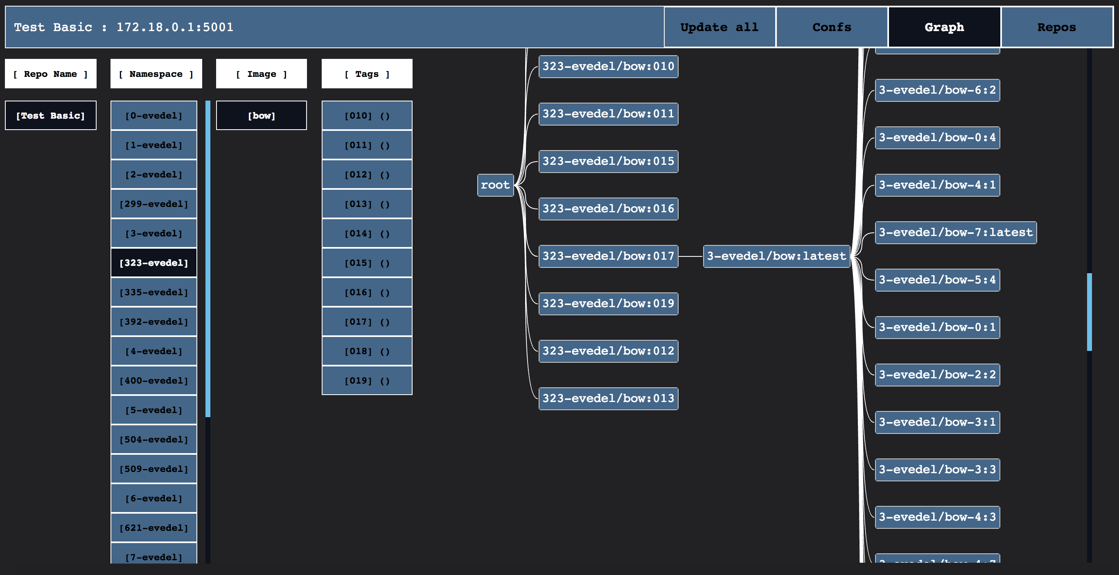Select the 335-evedel namespace
This screenshot has height=575, width=1119.
point(154,292)
